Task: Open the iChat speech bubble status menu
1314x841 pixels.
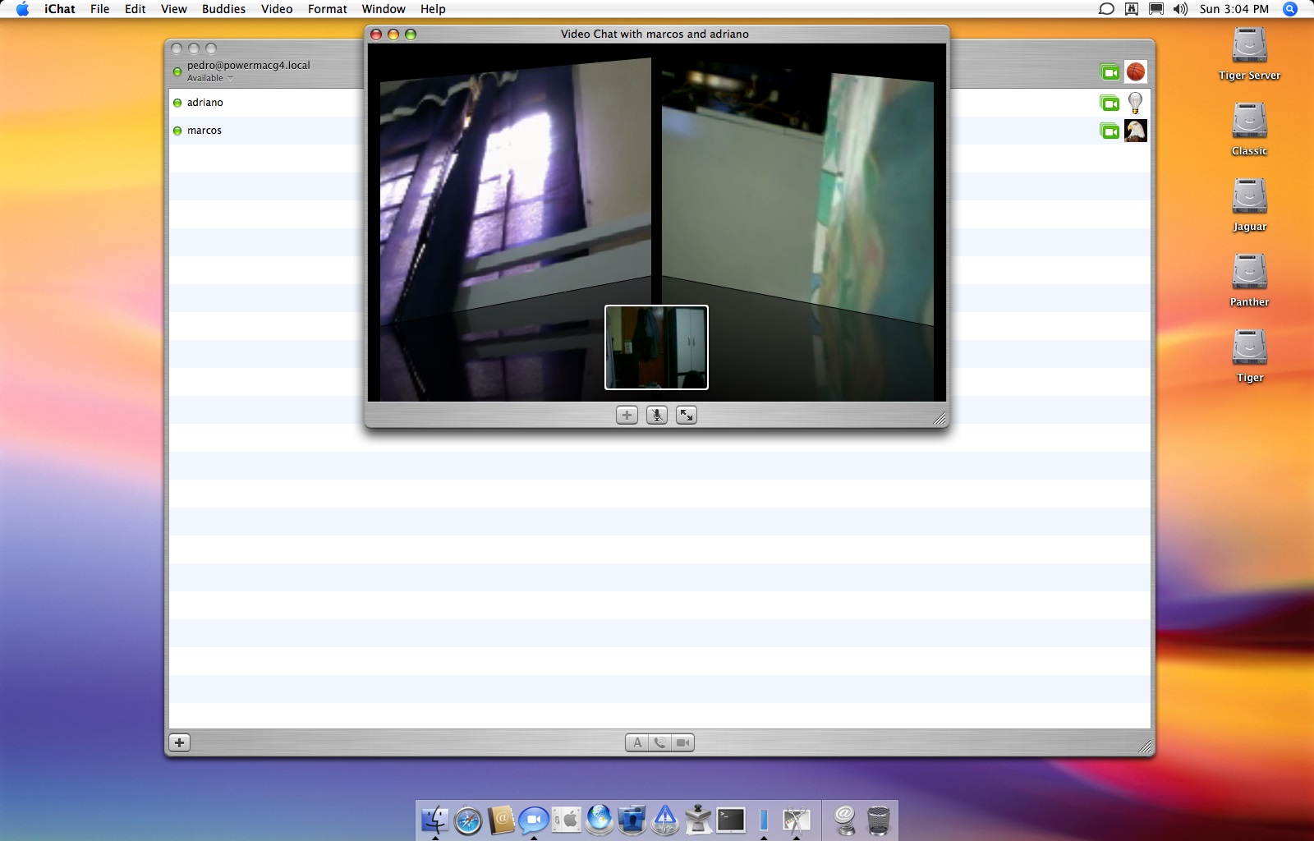Action: 1106,9
